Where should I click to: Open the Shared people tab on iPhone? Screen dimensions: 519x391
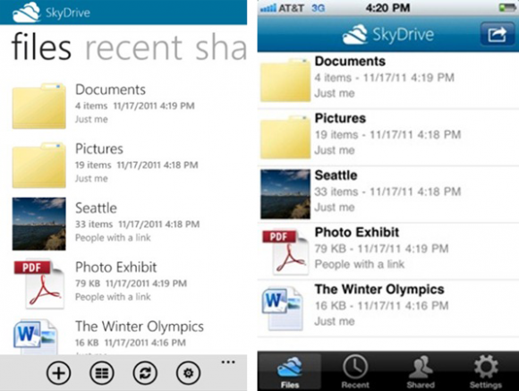(x=421, y=371)
